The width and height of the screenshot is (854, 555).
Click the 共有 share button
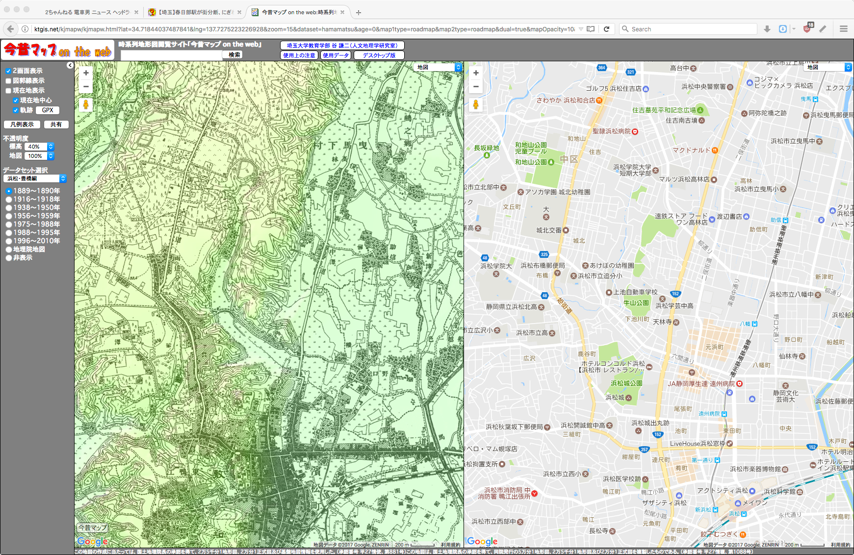click(56, 125)
